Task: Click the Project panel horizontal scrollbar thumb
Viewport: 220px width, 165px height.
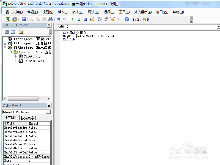Action: pyautogui.click(x=23, y=98)
